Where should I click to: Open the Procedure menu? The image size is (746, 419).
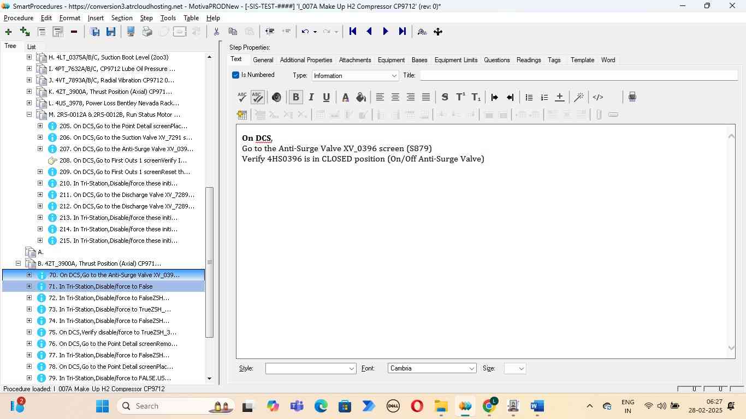click(x=19, y=18)
